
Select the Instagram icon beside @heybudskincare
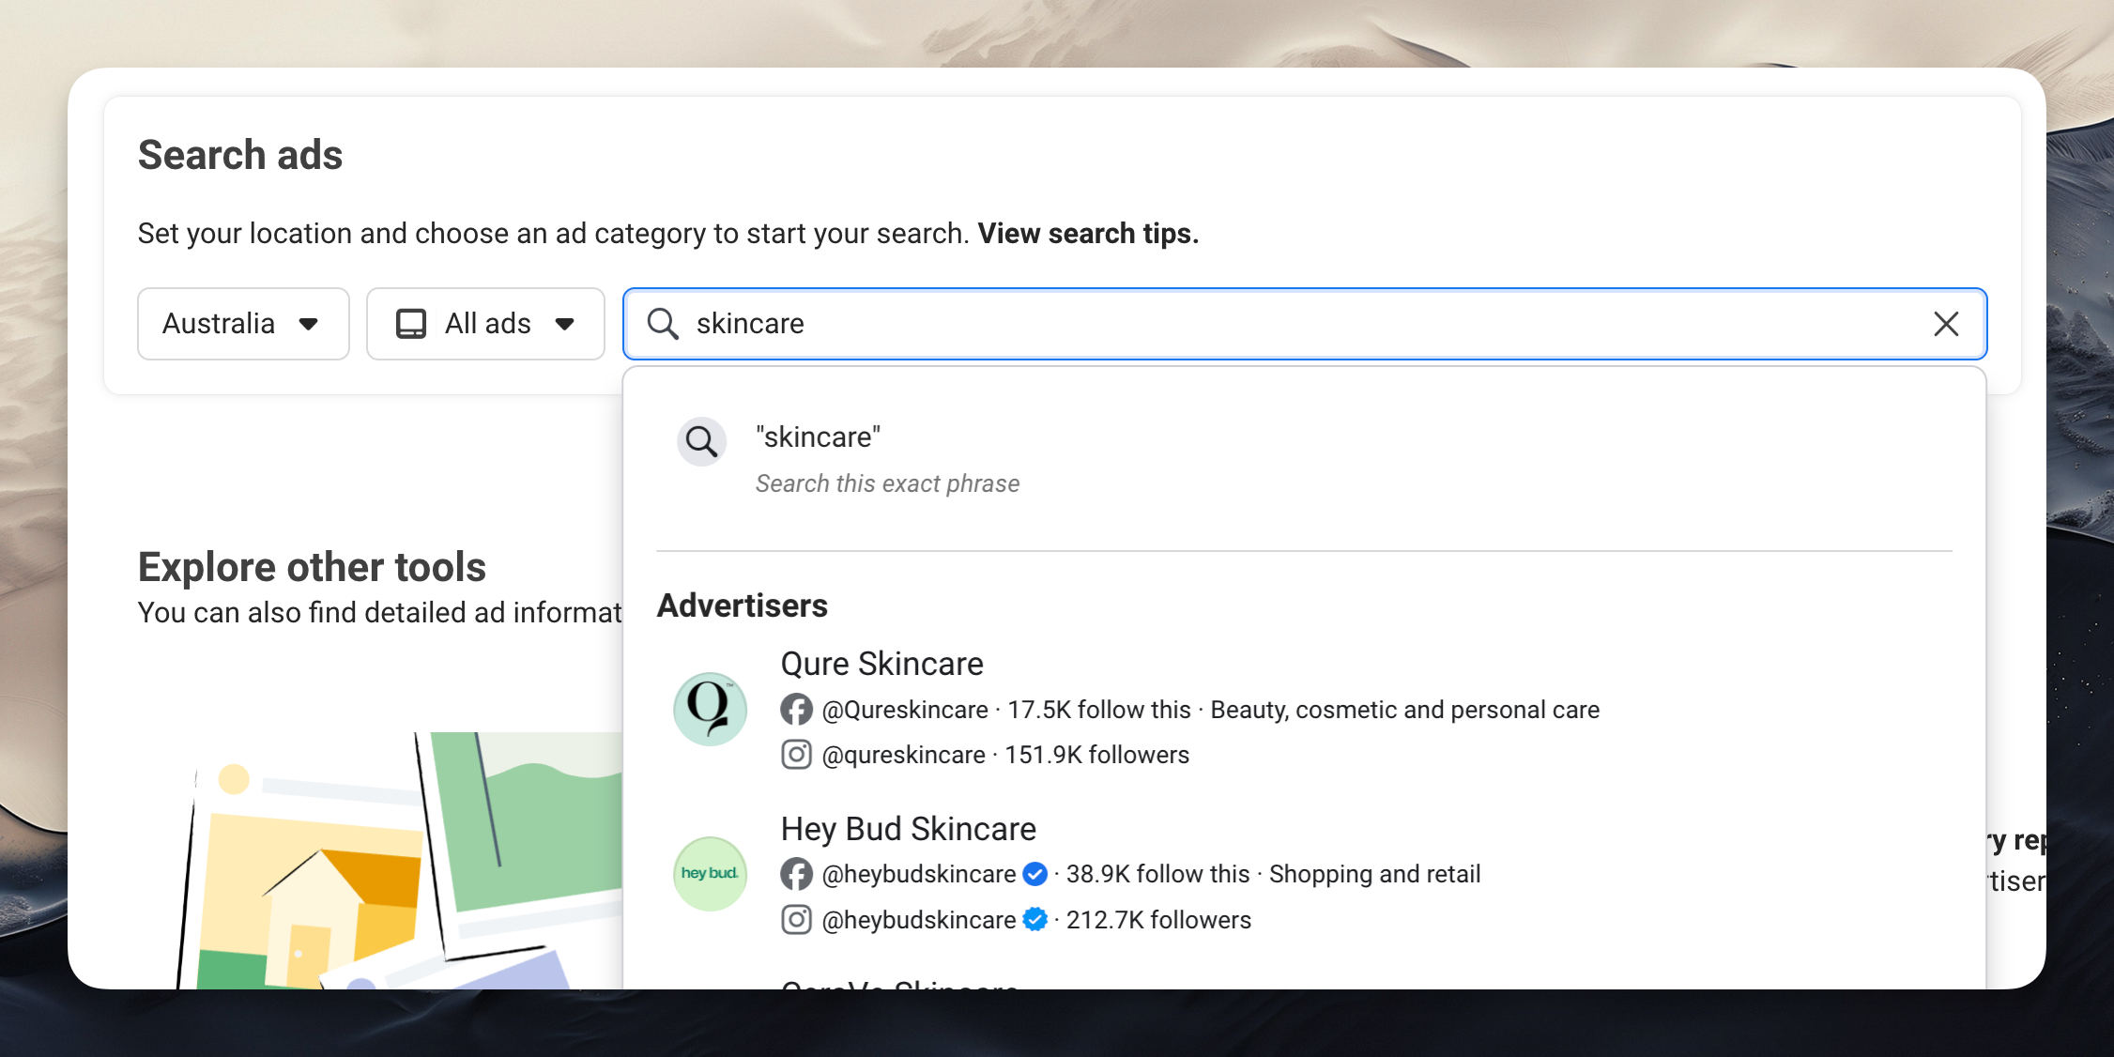(x=796, y=919)
